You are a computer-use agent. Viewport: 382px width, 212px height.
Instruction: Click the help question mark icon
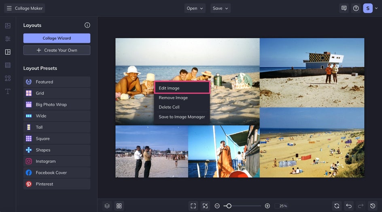(x=356, y=8)
